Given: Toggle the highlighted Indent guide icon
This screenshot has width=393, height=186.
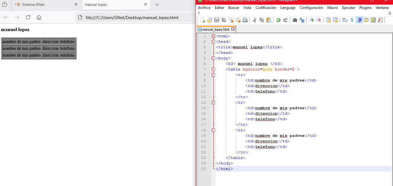Looking at the screenshot, I should tap(359, 20).
